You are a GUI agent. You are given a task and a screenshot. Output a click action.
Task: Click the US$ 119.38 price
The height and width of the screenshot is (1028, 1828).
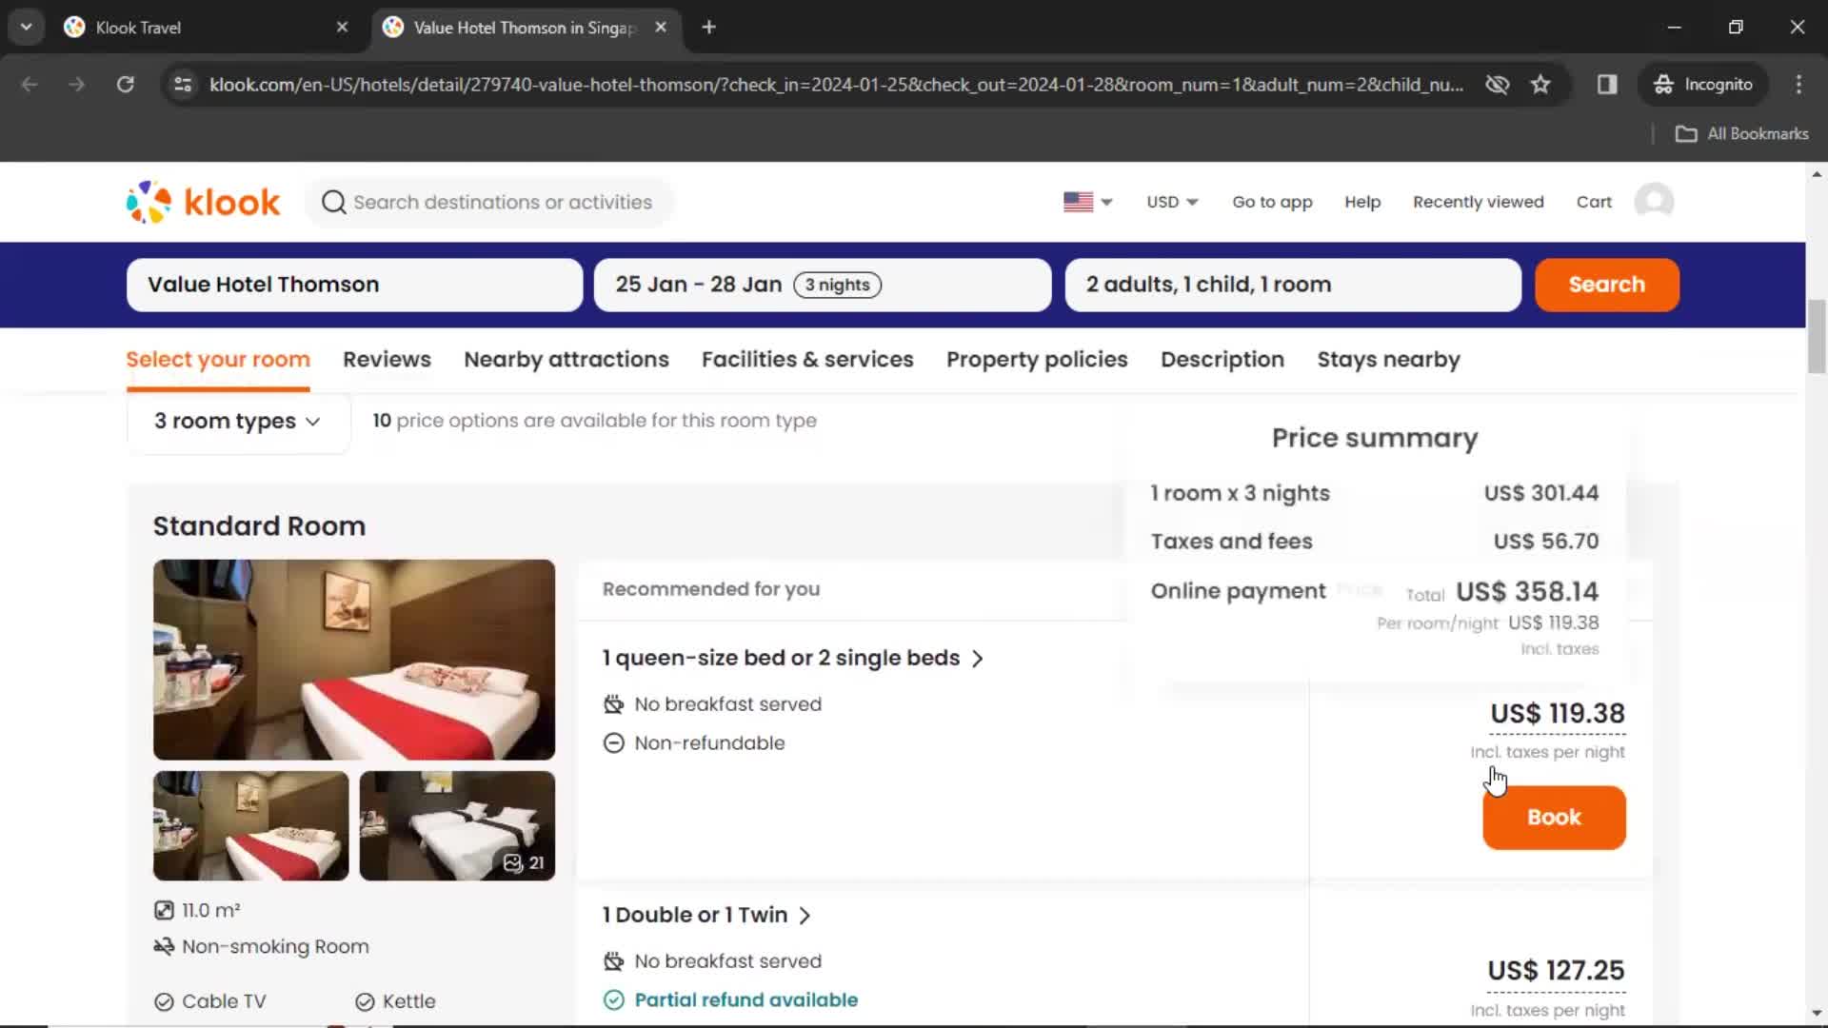tap(1558, 714)
